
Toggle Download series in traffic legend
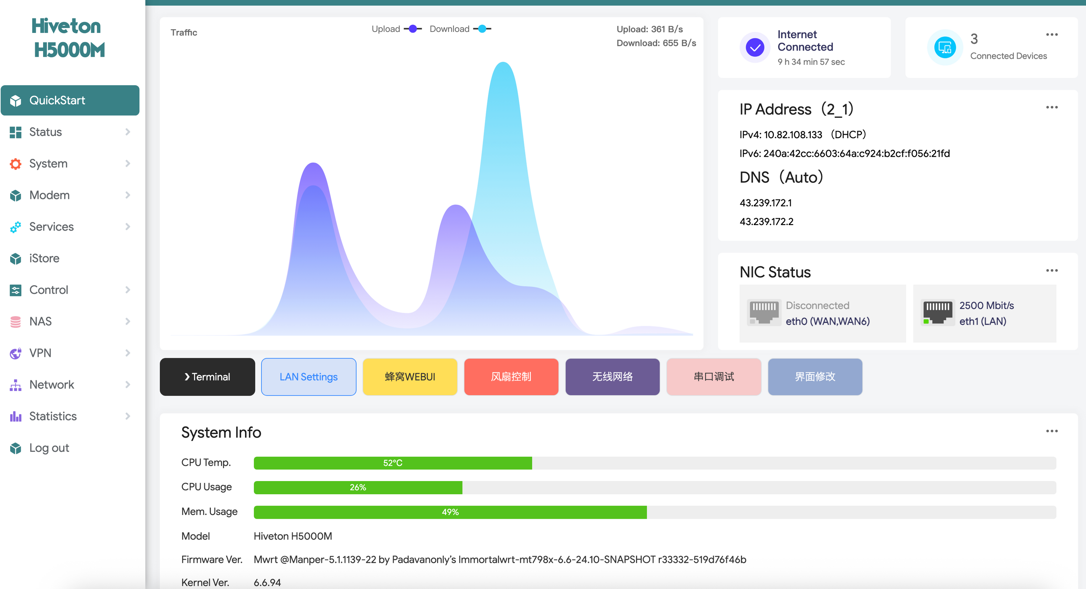click(x=460, y=29)
